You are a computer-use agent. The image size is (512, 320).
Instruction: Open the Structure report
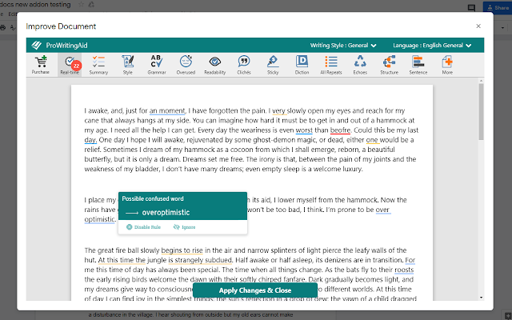(390, 65)
